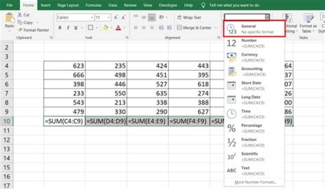
Task: Center text horizontally
Action: (144, 28)
